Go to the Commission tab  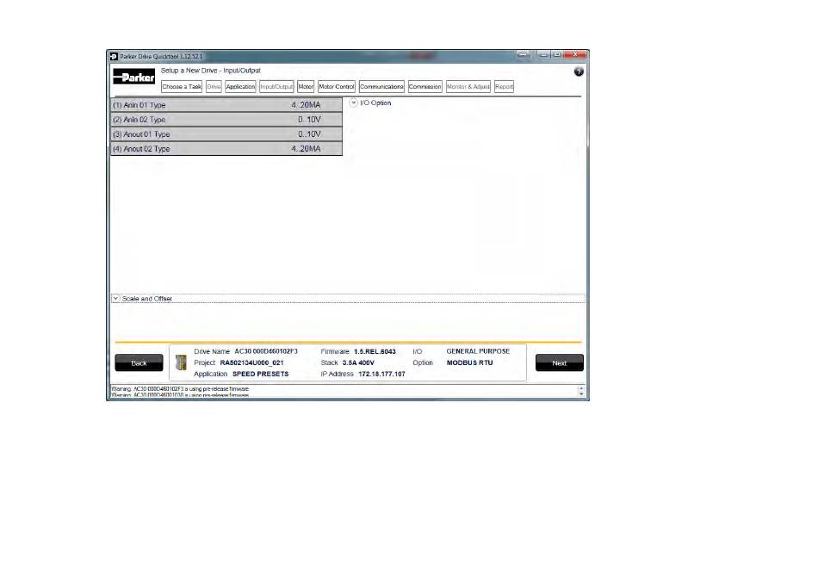(x=424, y=87)
